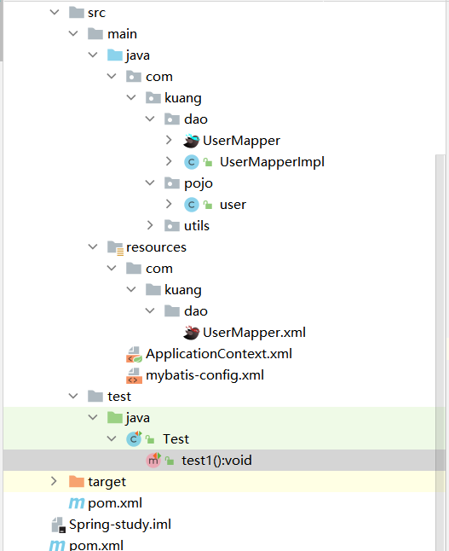Collapse the kuang folder under resources
The image size is (449, 551).
(131, 289)
